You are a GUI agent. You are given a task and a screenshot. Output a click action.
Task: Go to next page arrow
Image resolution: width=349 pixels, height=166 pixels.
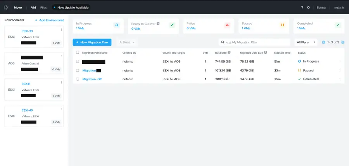(x=343, y=42)
